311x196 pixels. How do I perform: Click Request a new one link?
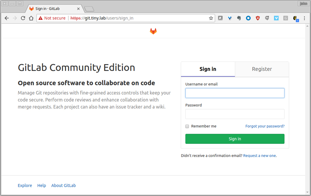point(260,156)
